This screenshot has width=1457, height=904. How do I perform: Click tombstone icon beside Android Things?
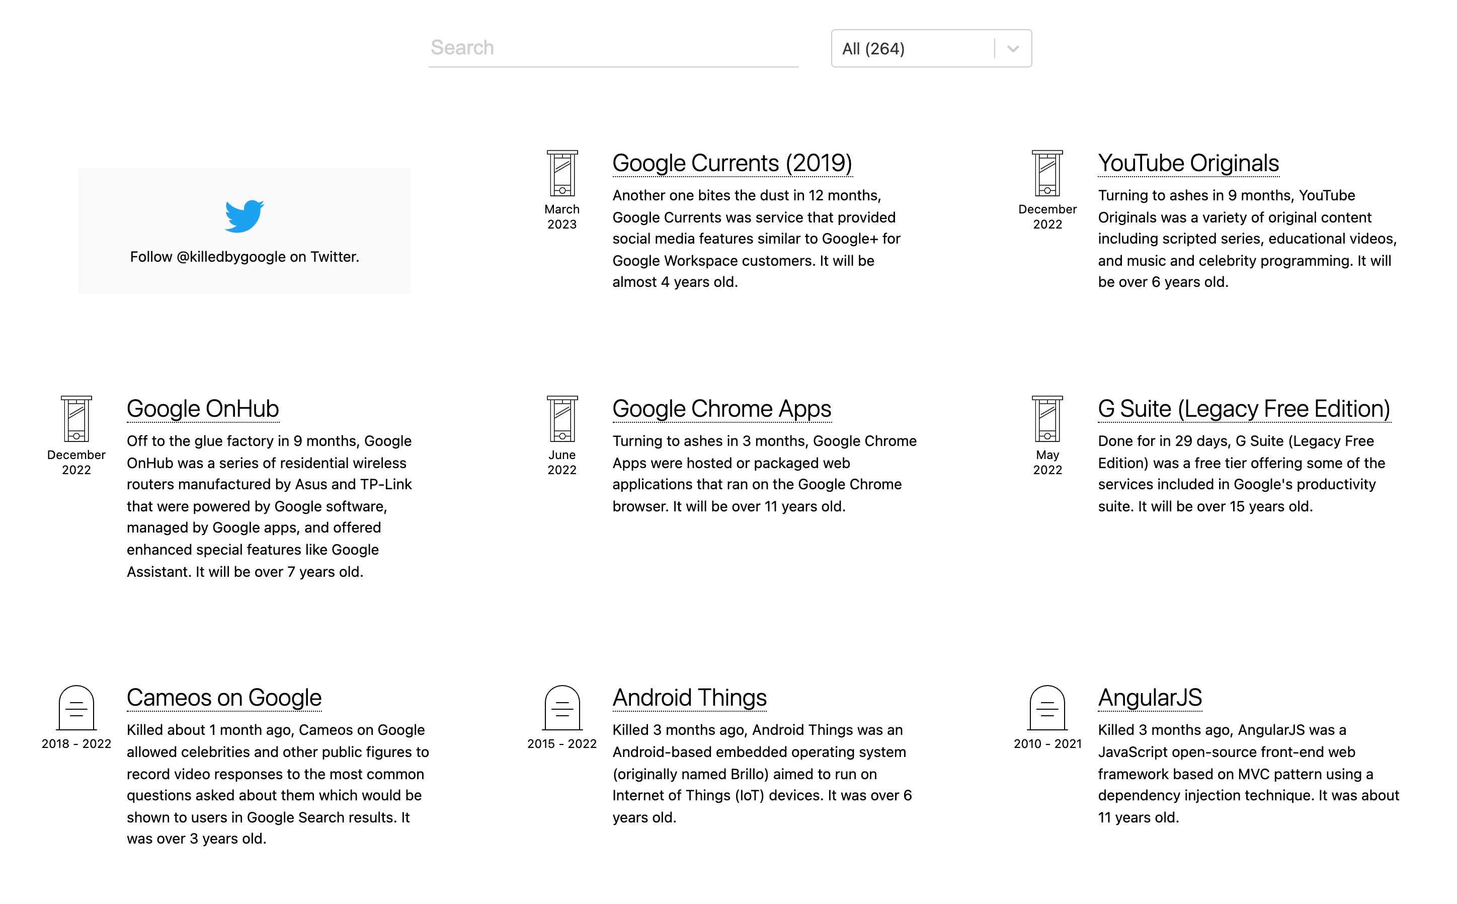562,708
